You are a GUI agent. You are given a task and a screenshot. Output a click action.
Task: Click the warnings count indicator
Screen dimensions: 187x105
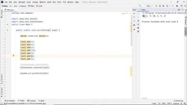[x=124, y=13]
